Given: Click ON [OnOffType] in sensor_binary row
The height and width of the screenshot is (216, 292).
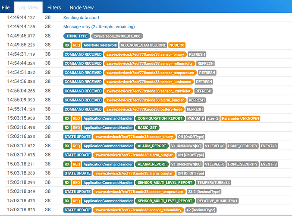Looking at the screenshot, I should (x=191, y=137).
